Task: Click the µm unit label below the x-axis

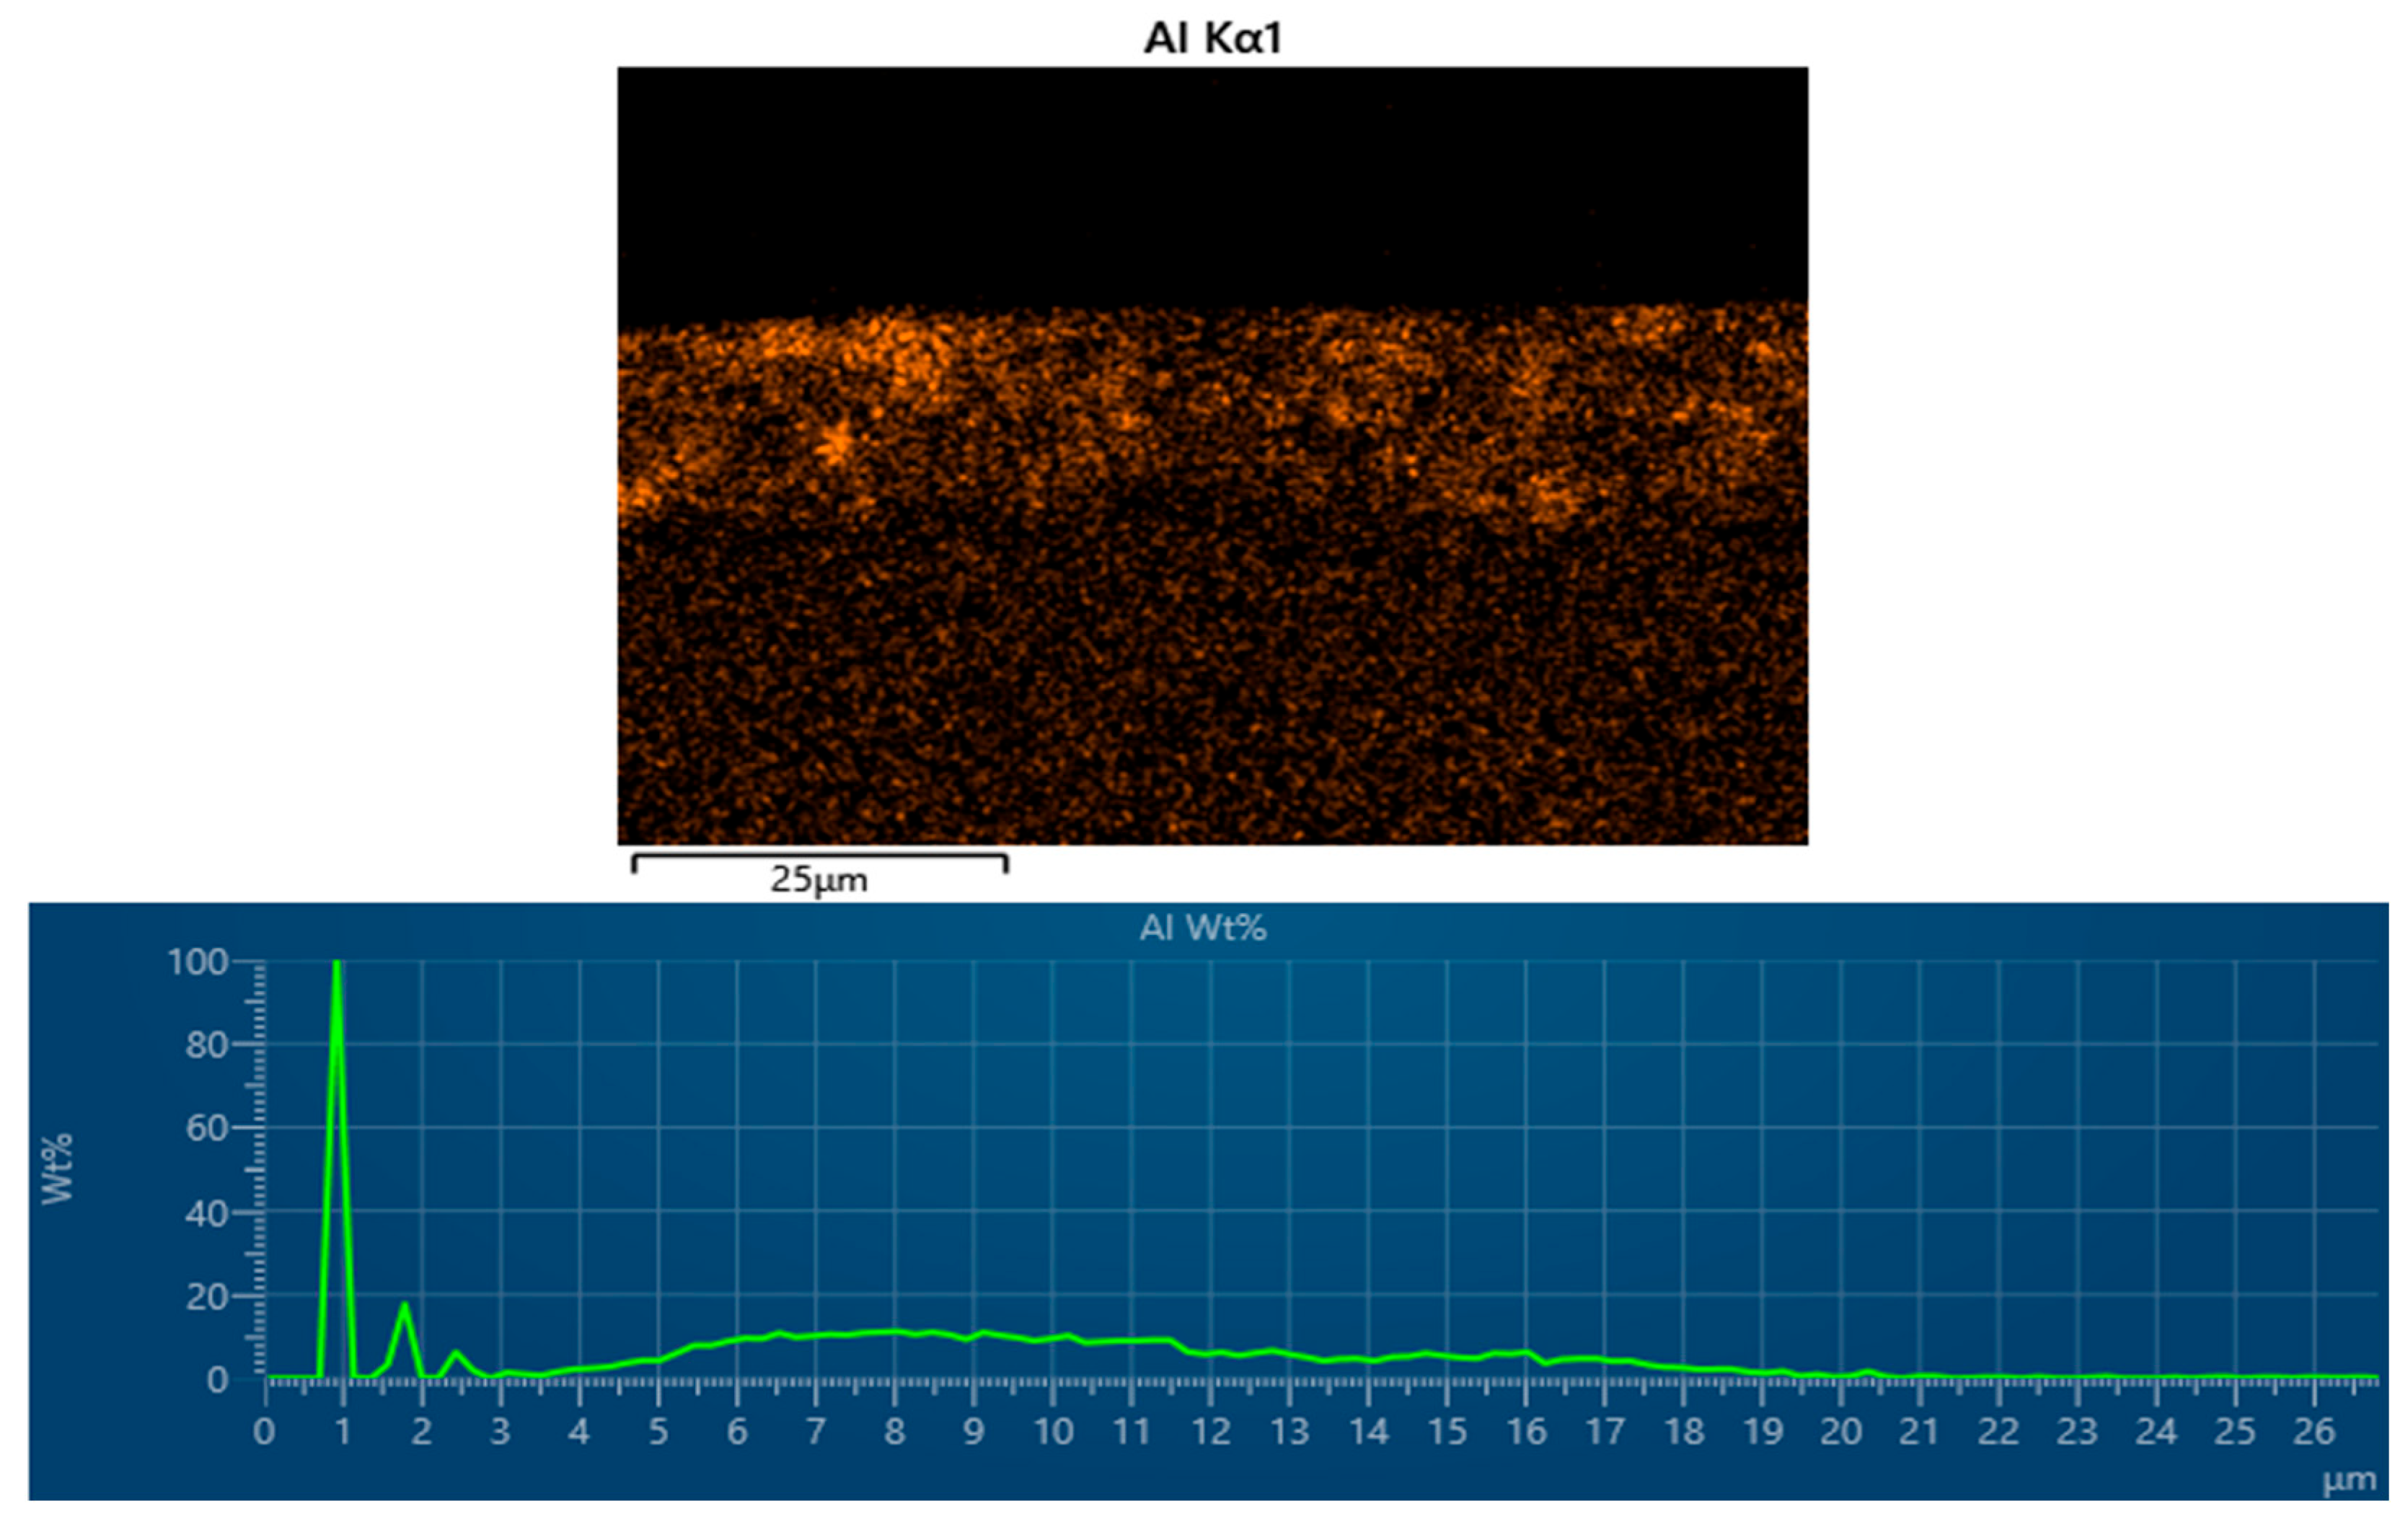Action: coord(2349,1480)
